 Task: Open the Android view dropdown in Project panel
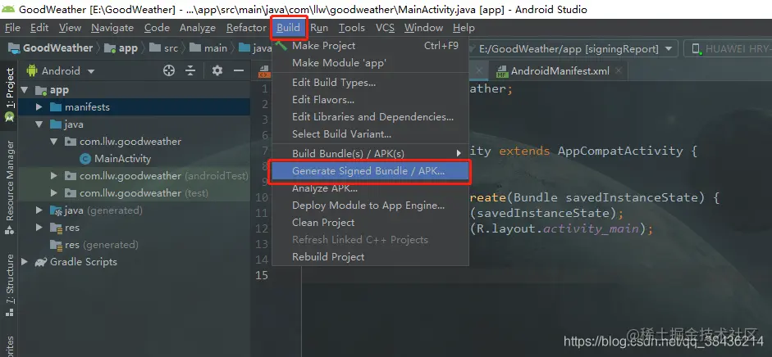coord(90,71)
